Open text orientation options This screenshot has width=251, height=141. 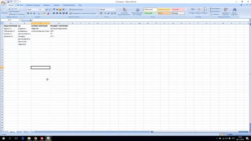tap(64, 9)
